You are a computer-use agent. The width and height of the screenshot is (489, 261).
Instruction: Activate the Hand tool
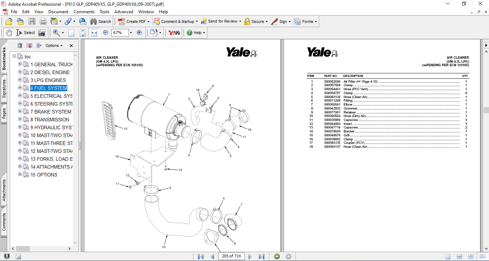point(9,33)
